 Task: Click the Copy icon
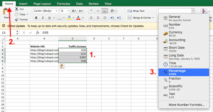[x=17, y=14]
